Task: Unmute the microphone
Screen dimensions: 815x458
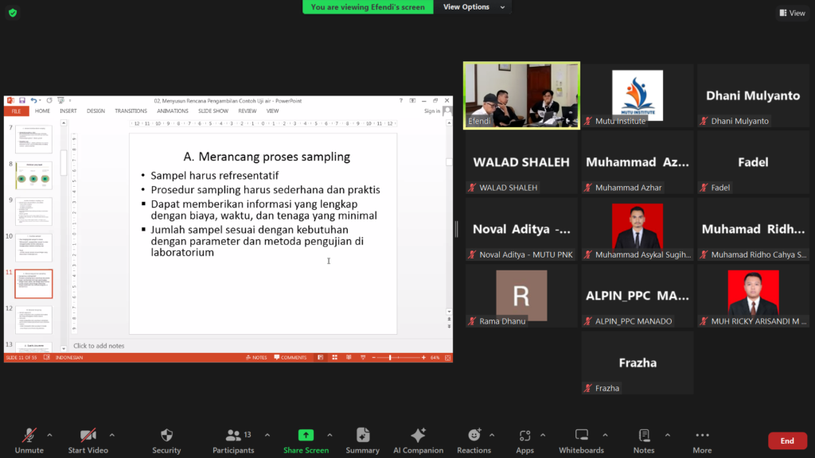Action: (x=29, y=436)
